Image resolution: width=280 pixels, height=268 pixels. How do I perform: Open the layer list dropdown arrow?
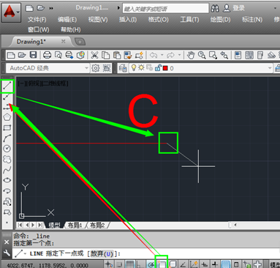270,68
